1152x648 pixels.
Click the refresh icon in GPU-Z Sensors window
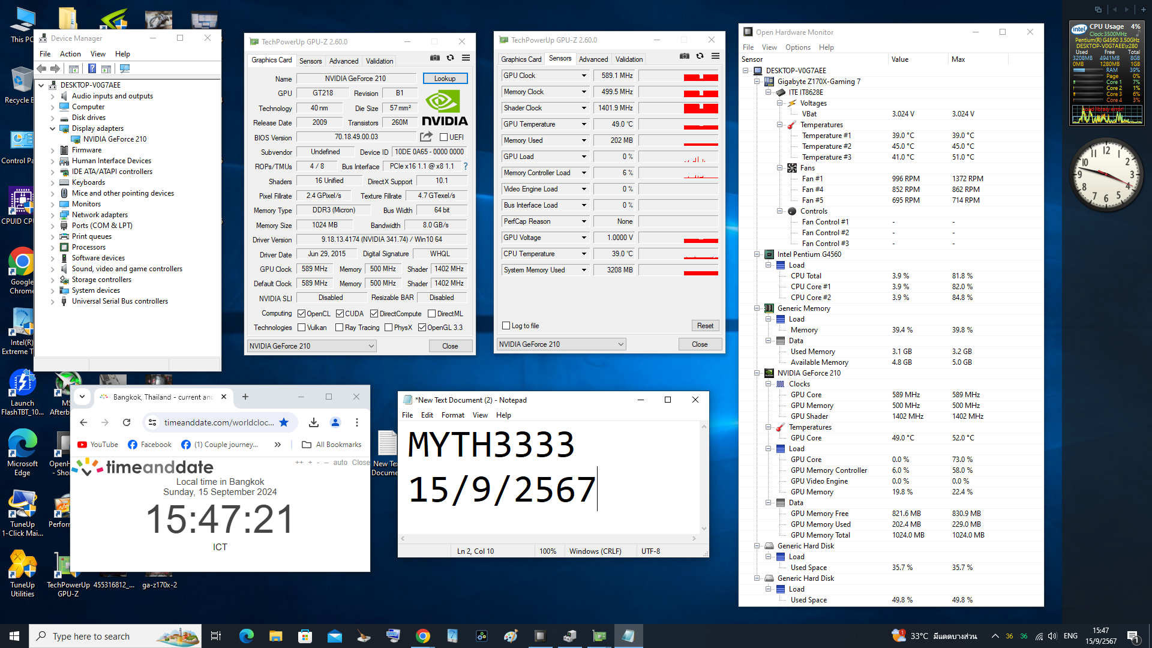click(x=700, y=56)
